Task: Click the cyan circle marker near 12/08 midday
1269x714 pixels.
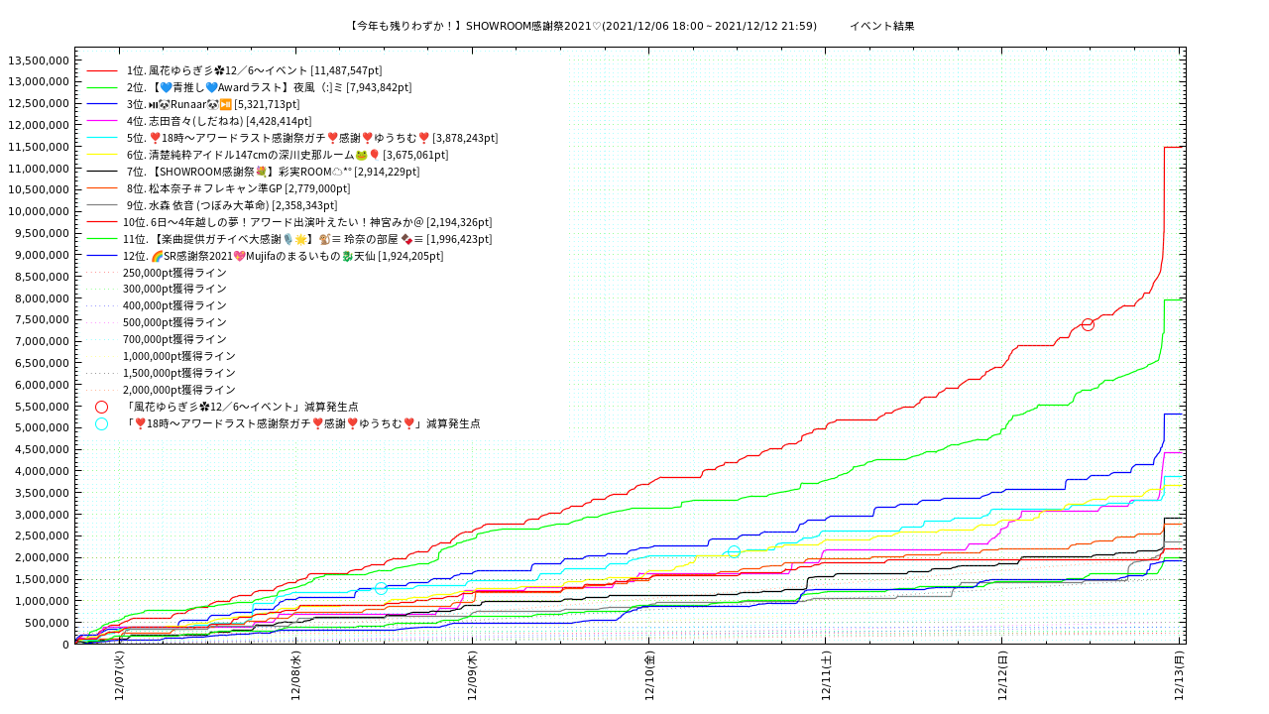Action: click(x=381, y=589)
